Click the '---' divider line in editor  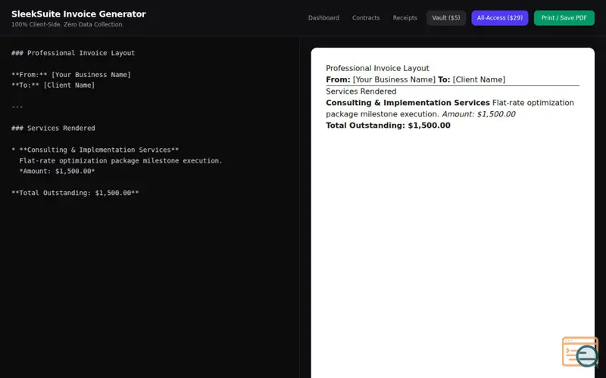pyautogui.click(x=17, y=107)
